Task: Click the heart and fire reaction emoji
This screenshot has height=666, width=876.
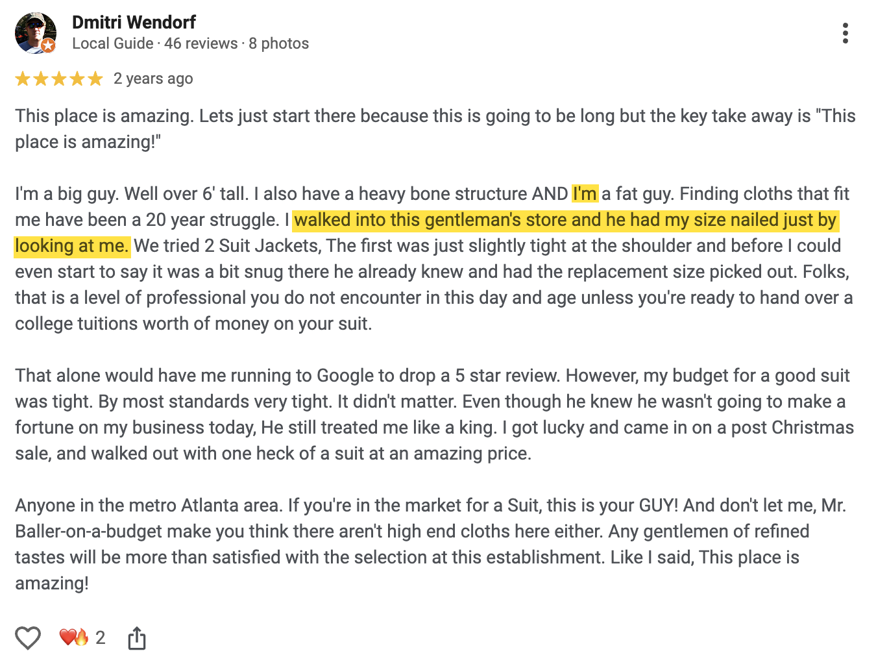Action: [74, 637]
